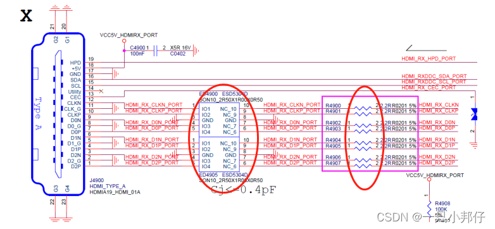This screenshot has height=229, width=495.
Task: Click the ground symbol below the TVS diode
Action: 473,145
